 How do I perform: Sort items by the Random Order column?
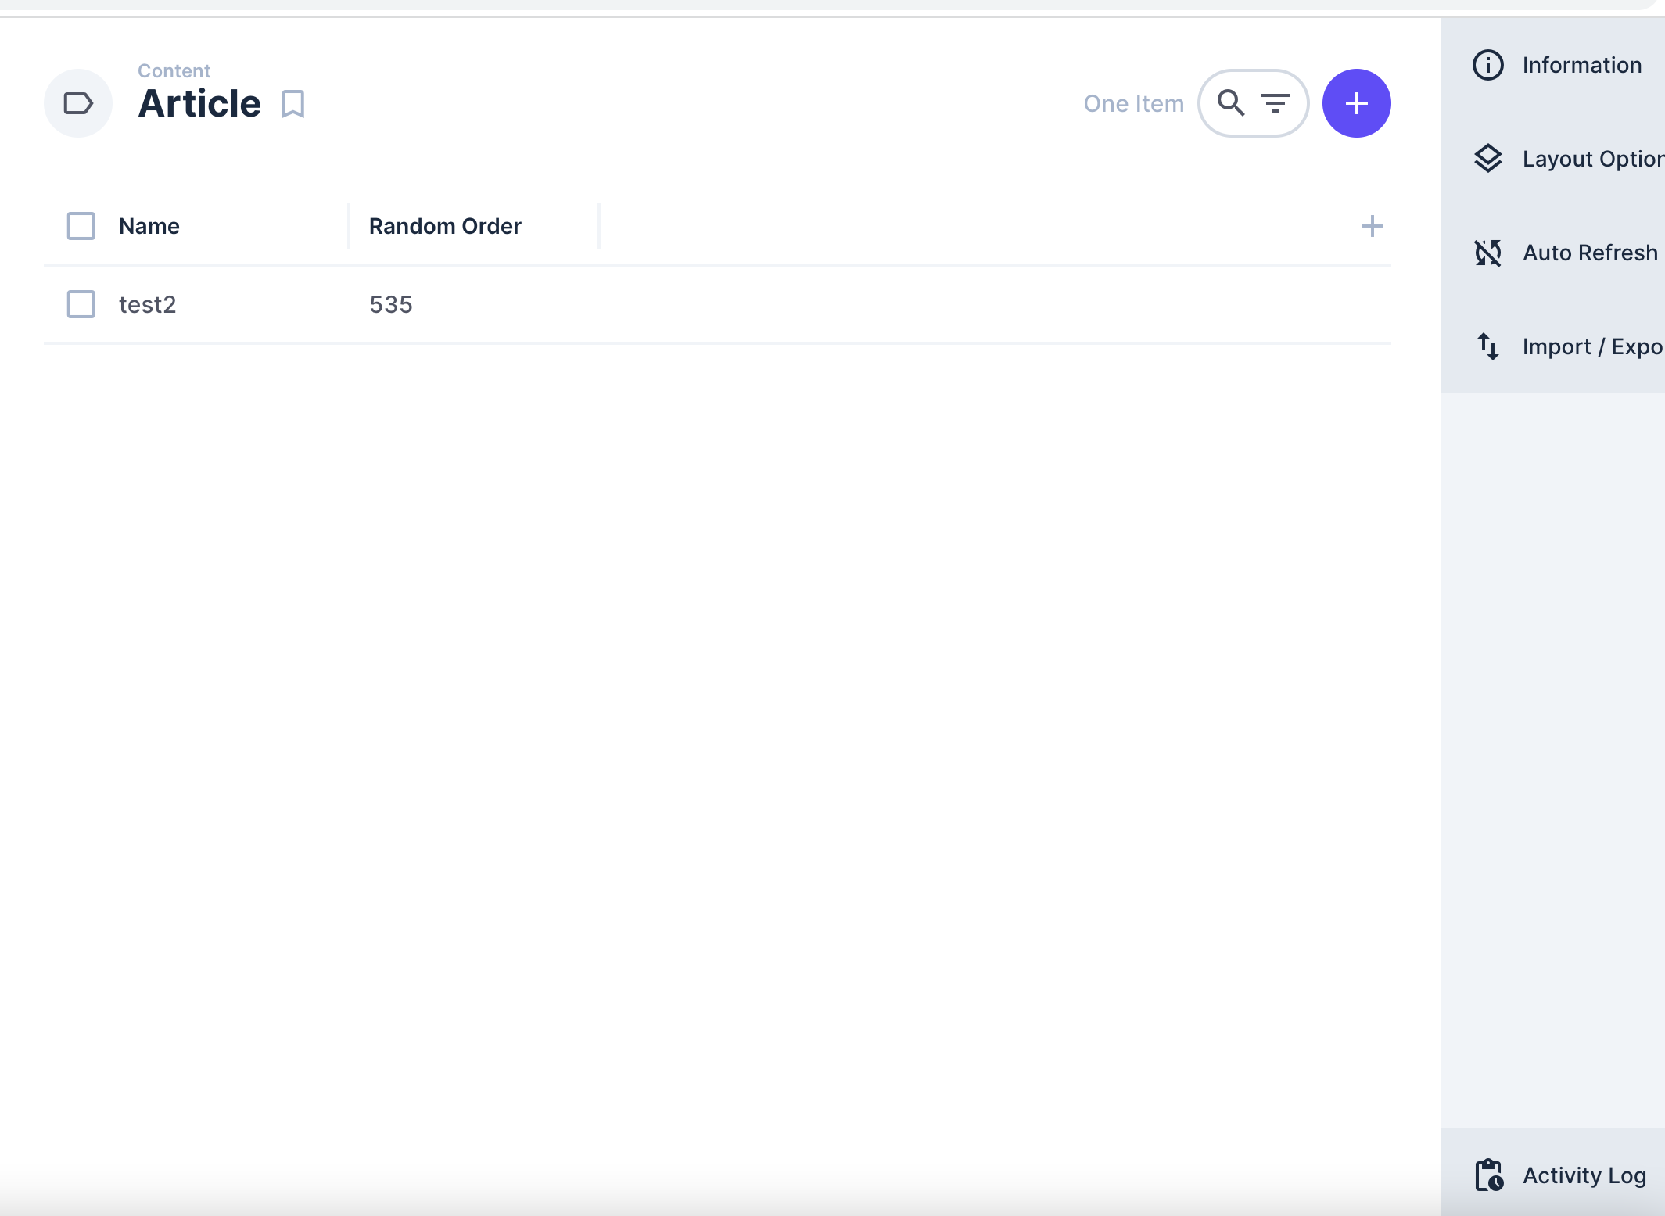(x=443, y=226)
